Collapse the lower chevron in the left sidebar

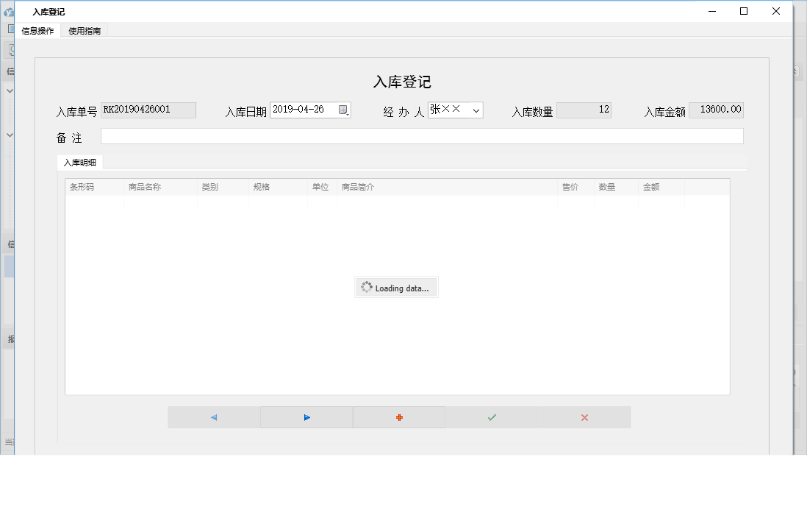pos(8,133)
